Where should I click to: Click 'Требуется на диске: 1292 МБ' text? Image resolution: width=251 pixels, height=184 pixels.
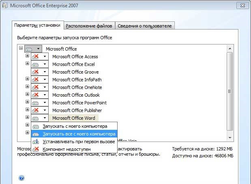[x=202, y=149]
